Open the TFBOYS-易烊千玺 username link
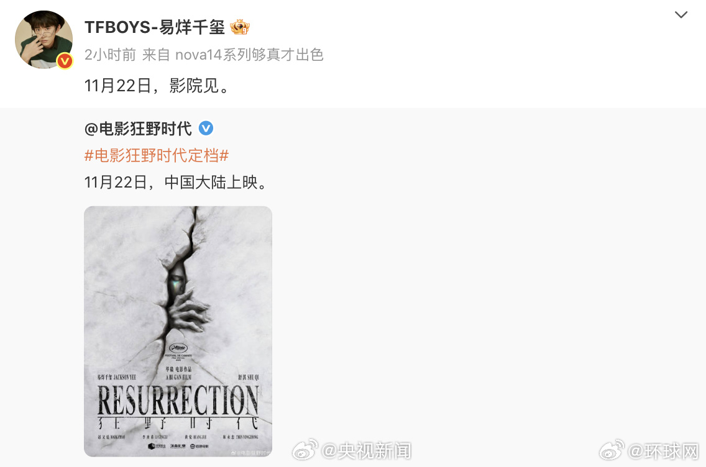This screenshot has height=467, width=706. [x=154, y=27]
